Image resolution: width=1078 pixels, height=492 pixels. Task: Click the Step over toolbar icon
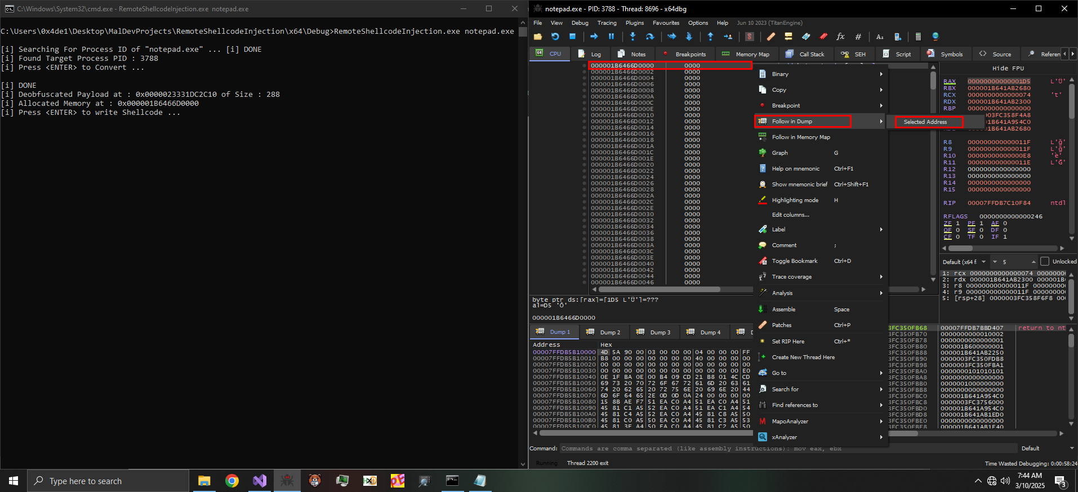[650, 37]
